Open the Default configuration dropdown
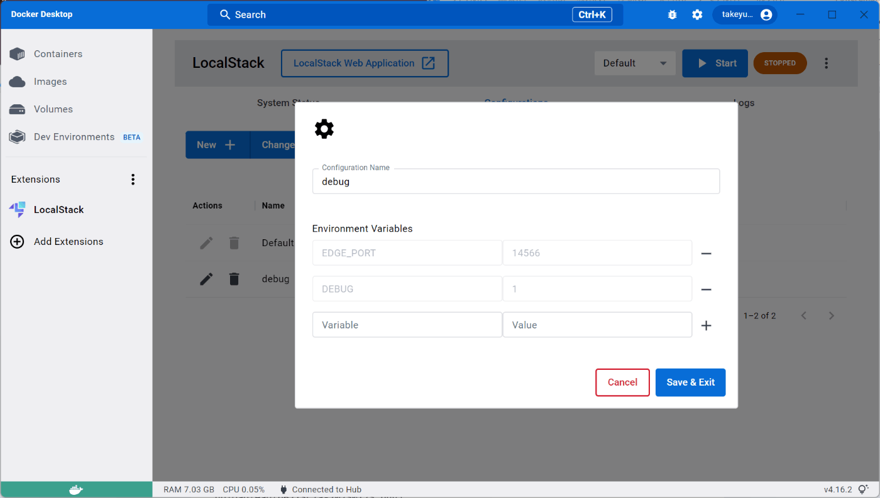 click(x=635, y=63)
